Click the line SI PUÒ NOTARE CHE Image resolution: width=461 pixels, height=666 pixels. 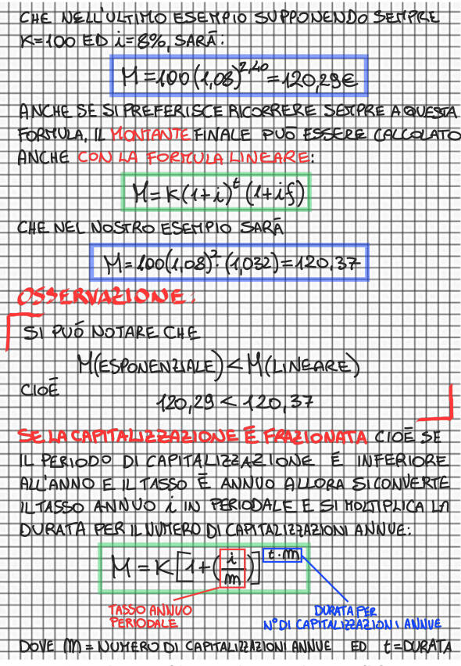point(111,332)
